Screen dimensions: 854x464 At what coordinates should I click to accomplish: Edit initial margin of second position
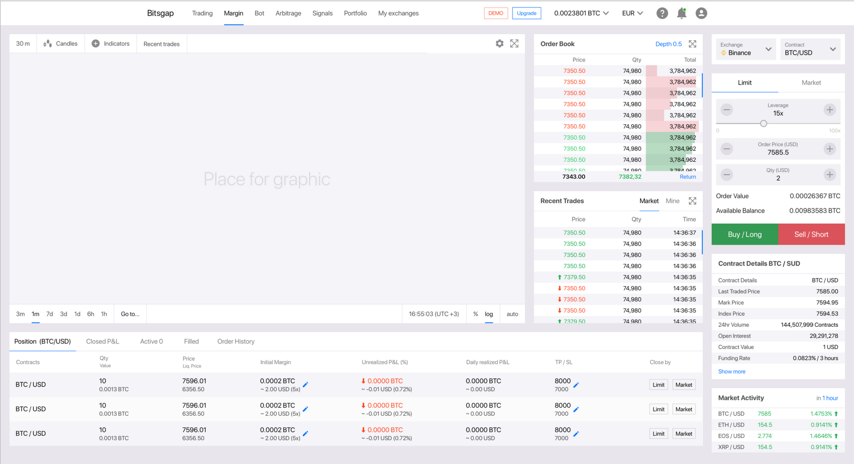(305, 409)
